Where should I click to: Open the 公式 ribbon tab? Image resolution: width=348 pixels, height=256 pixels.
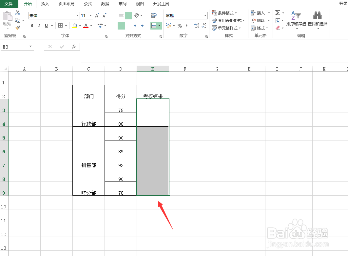pyautogui.click(x=87, y=4)
